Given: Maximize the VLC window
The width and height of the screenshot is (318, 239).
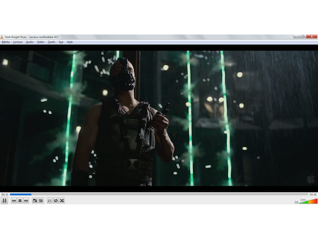Looking at the screenshot, I should point(303,37).
